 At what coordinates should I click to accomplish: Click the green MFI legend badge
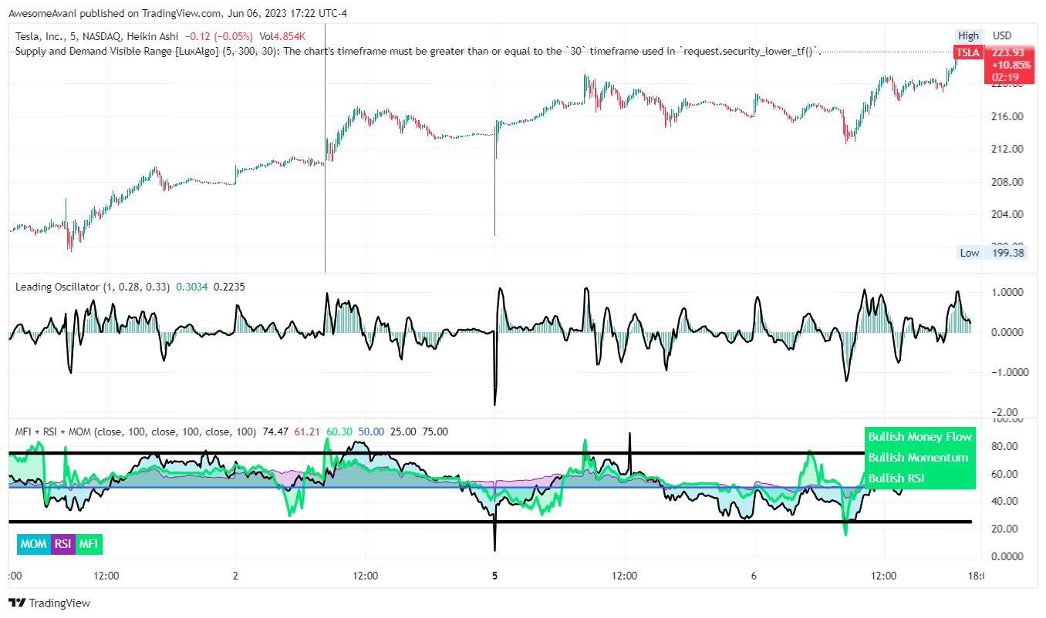pyautogui.click(x=89, y=544)
